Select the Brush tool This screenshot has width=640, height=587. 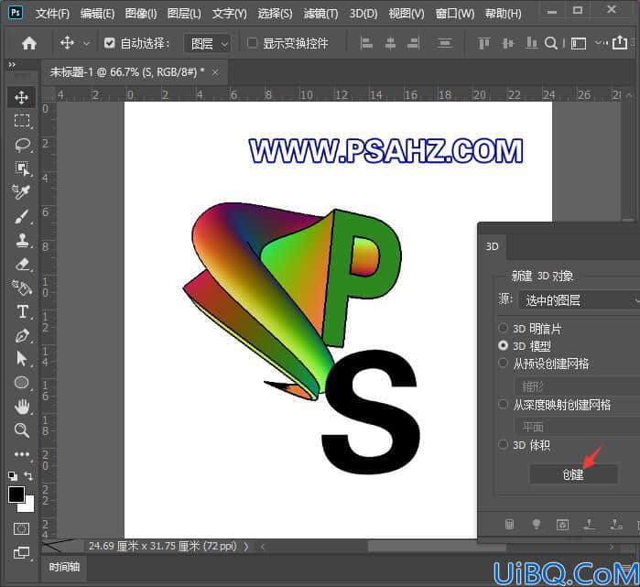point(21,216)
